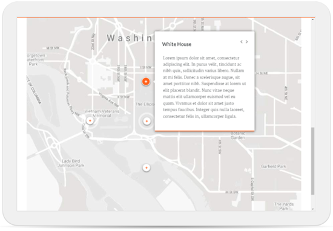Click the White House popup title

177,44
